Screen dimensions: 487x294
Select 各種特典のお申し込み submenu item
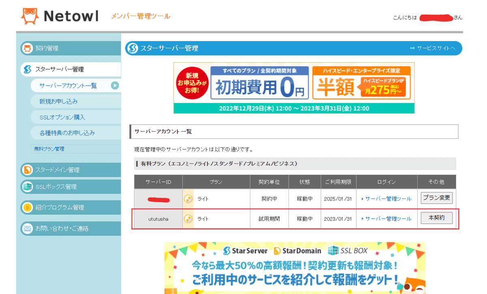pos(75,133)
